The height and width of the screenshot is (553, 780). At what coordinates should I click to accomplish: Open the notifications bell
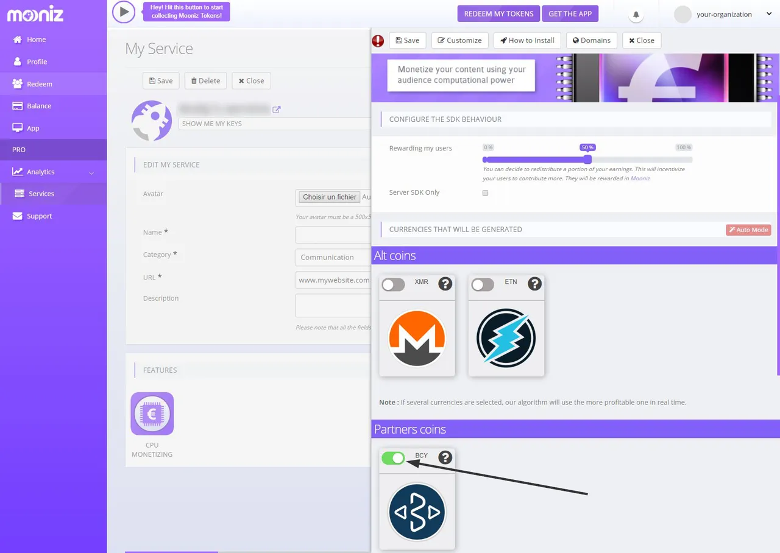pyautogui.click(x=636, y=14)
